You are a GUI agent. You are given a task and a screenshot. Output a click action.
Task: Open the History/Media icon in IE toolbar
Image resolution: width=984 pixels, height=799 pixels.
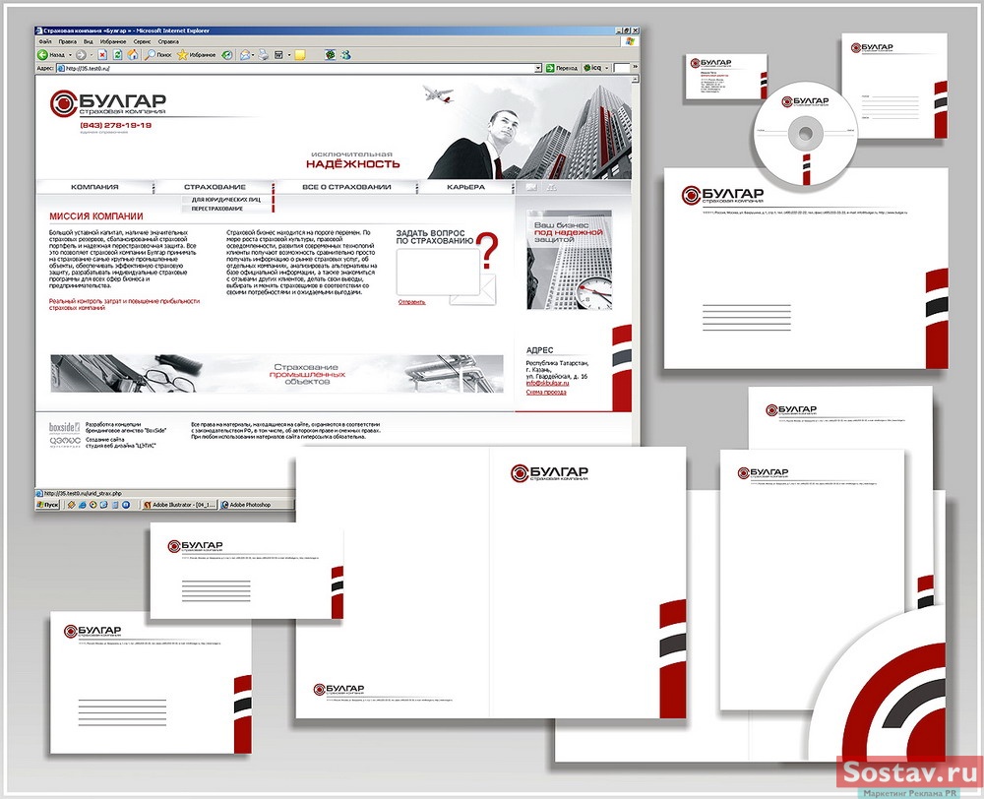[226, 55]
